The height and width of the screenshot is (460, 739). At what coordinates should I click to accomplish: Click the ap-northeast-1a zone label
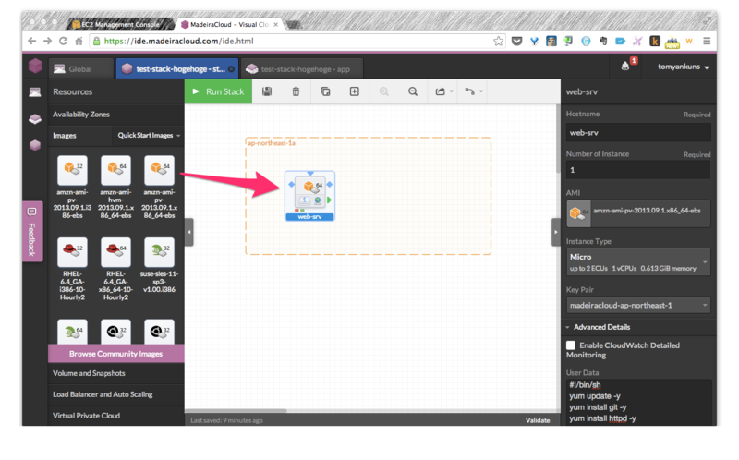[272, 143]
